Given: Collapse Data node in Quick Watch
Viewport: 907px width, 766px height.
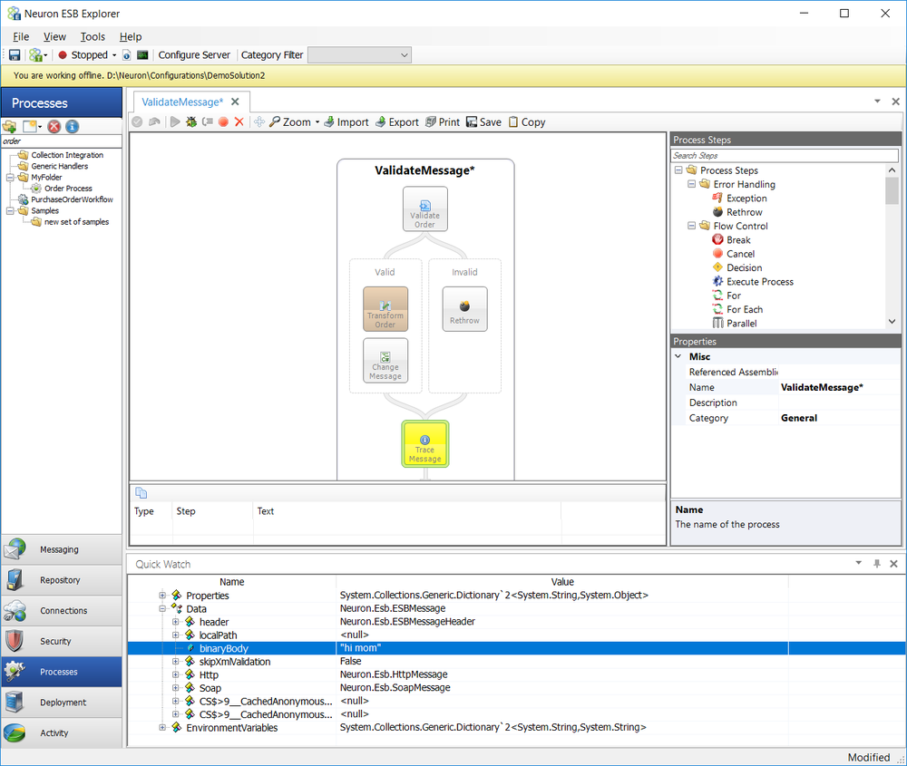Looking at the screenshot, I should pyautogui.click(x=162, y=609).
